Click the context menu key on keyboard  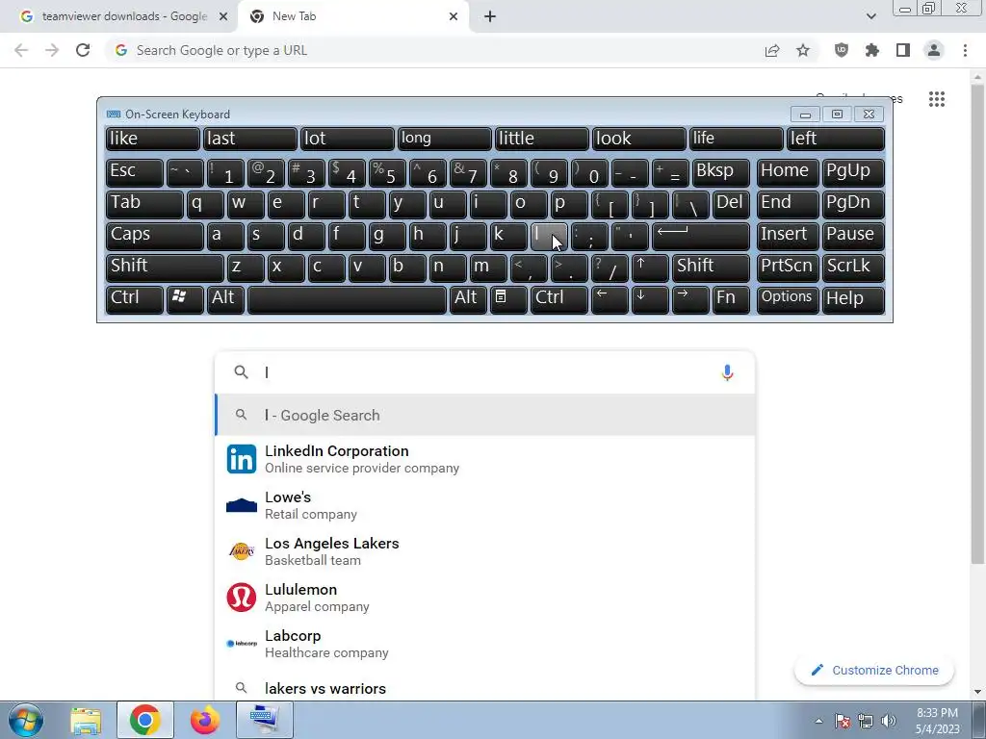point(508,298)
